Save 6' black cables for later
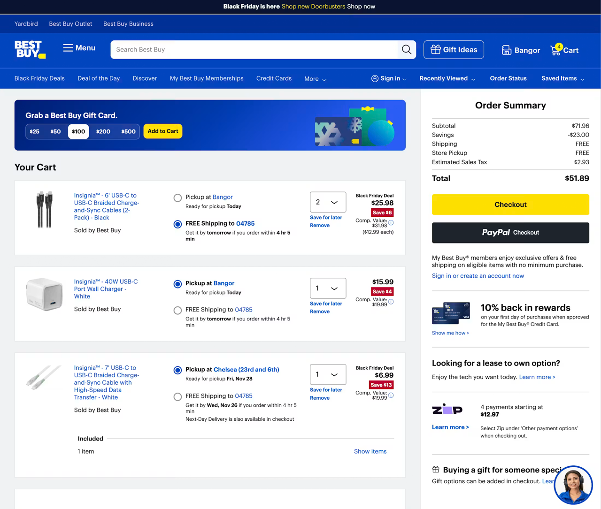Viewport: 601px width, 509px height. pyautogui.click(x=326, y=218)
